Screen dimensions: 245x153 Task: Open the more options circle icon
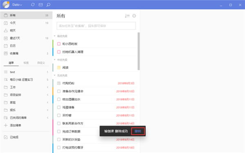134,16
